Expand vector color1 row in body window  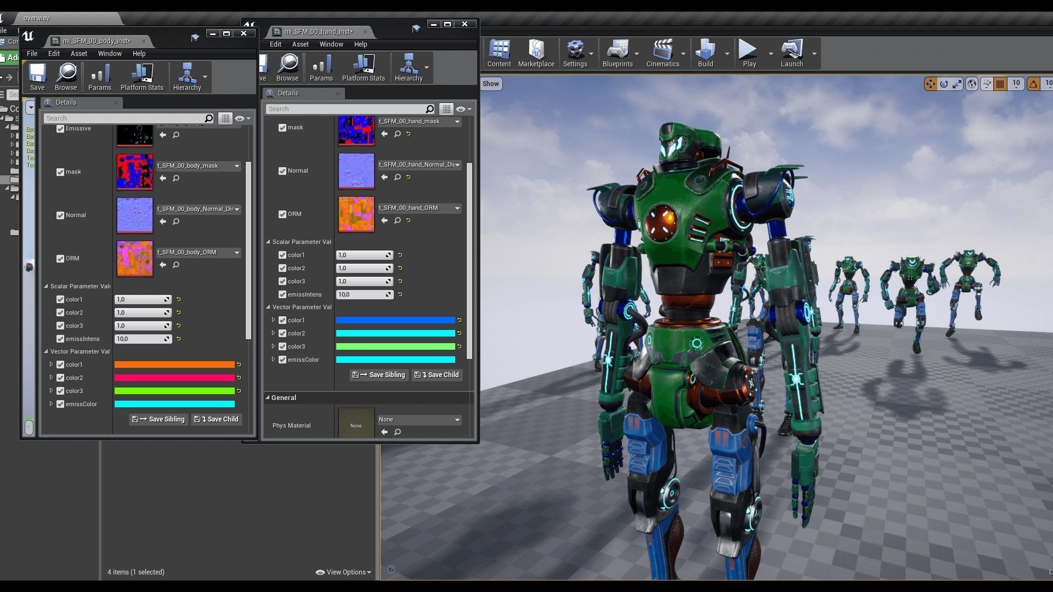(x=51, y=364)
